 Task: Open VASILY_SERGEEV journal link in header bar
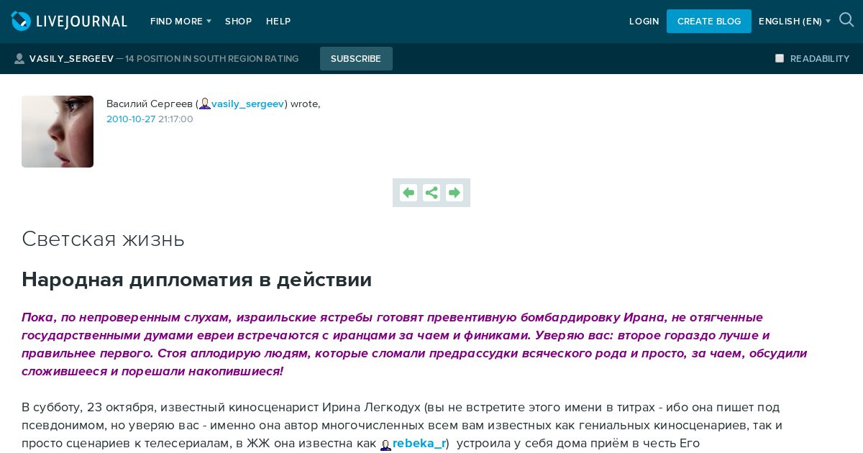[x=71, y=59]
